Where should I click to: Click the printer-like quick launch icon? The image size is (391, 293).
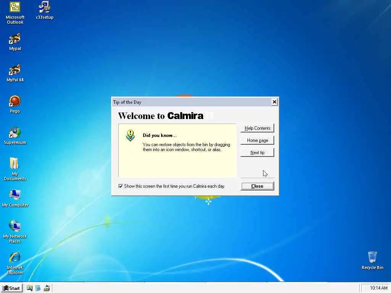tap(47, 288)
